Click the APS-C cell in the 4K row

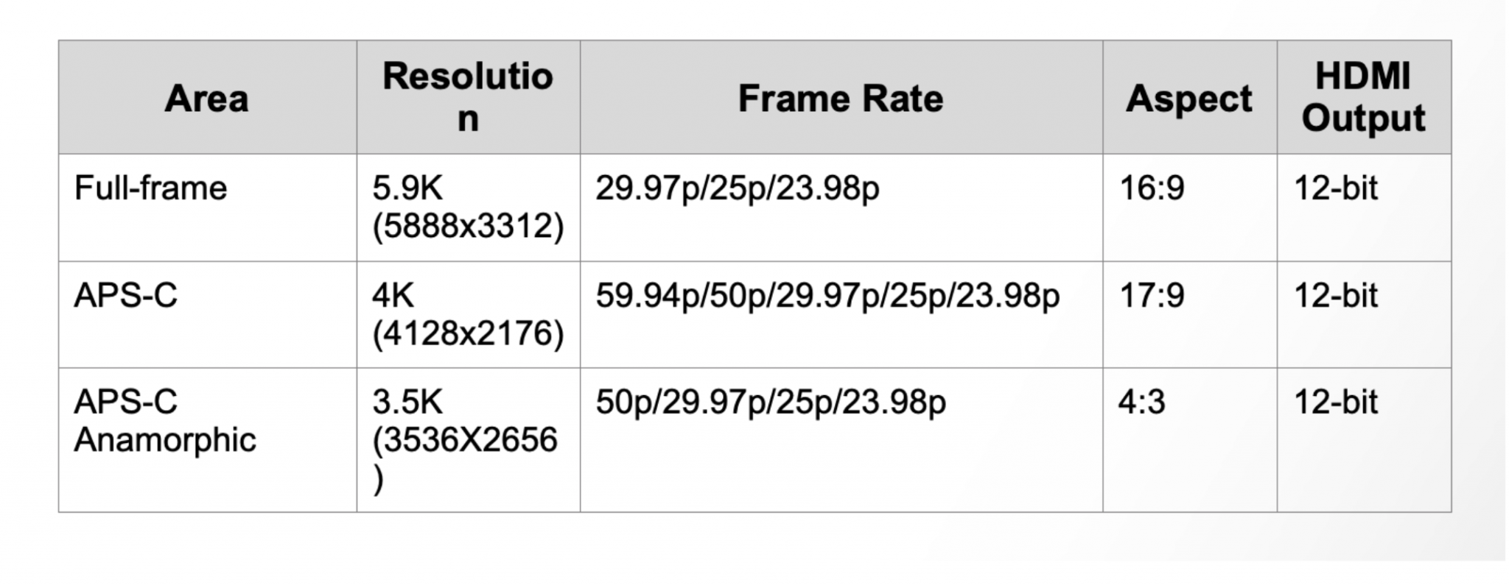(x=126, y=296)
